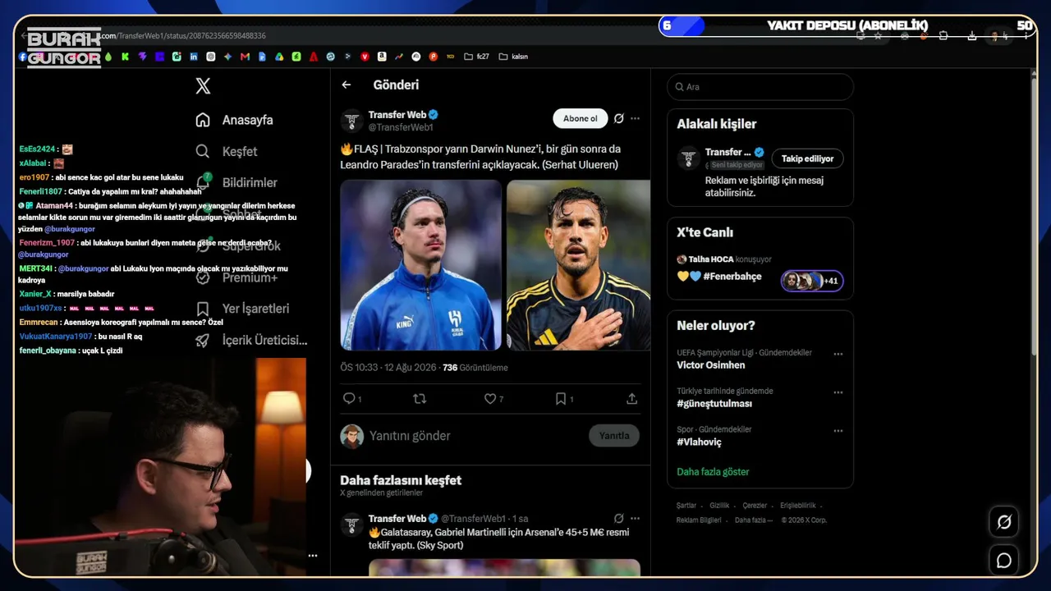Open the Gmail bookmark icon
This screenshot has height=591, width=1051.
point(245,57)
